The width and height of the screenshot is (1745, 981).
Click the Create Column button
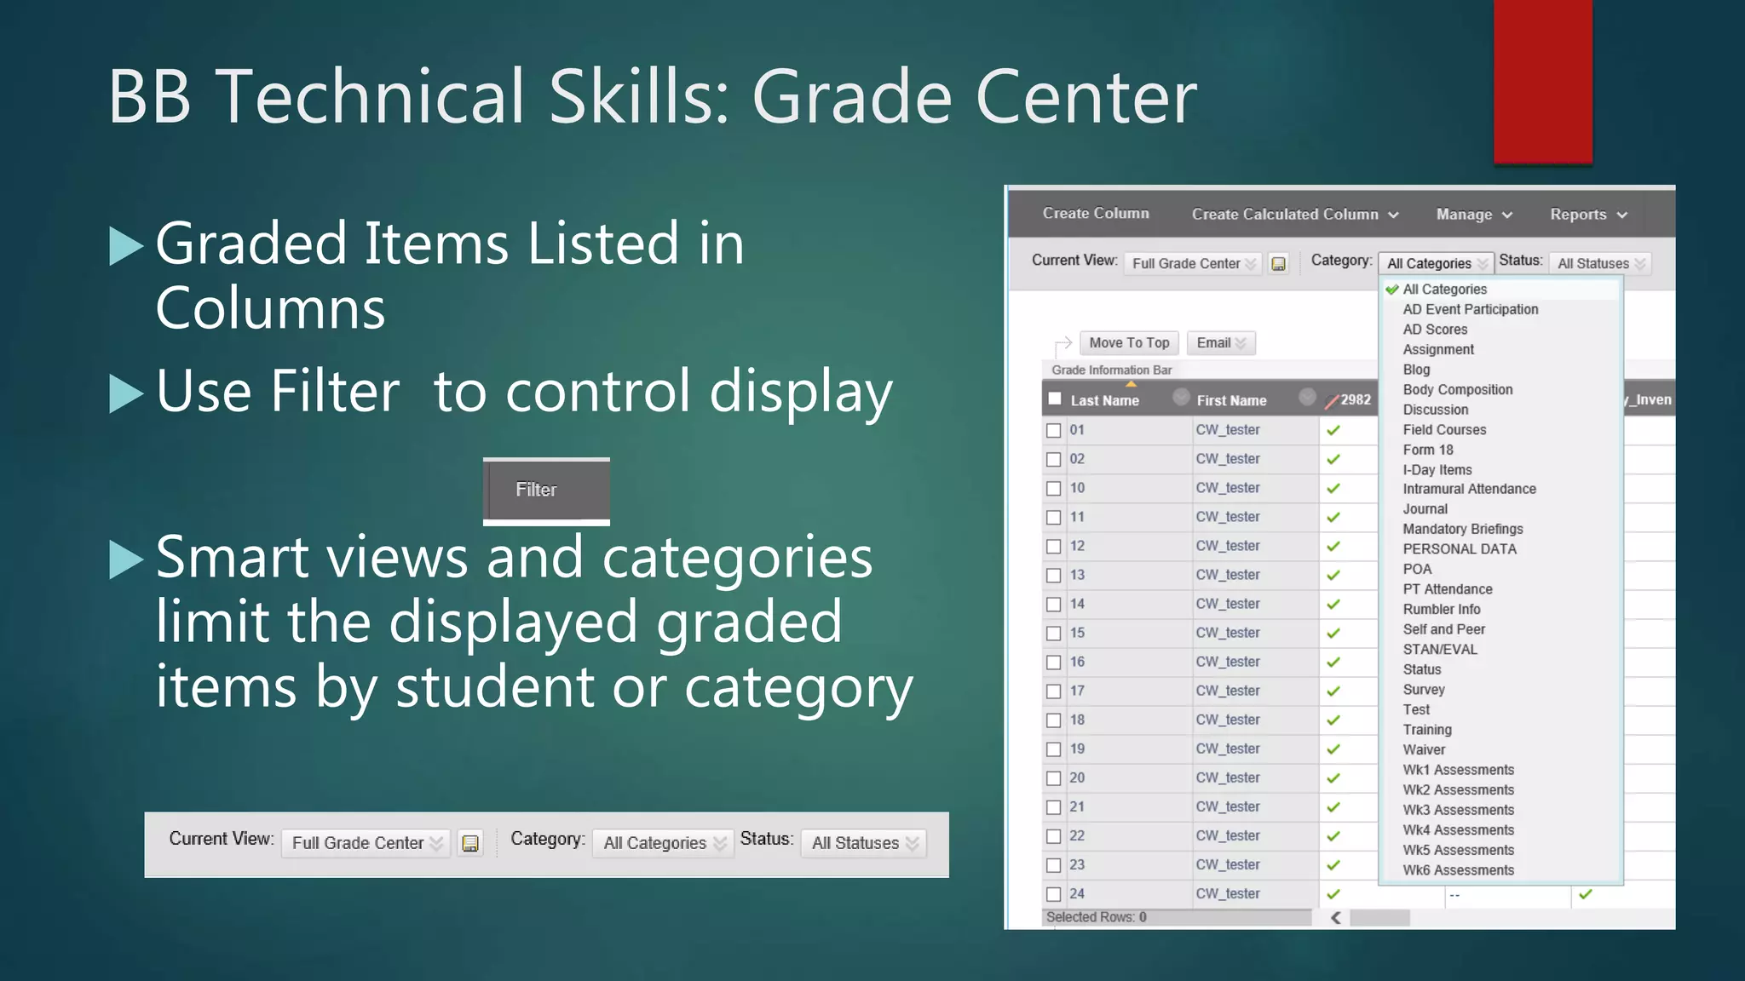[x=1096, y=214]
